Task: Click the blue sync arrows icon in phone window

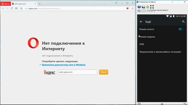Action: pyautogui.click(x=139, y=7)
